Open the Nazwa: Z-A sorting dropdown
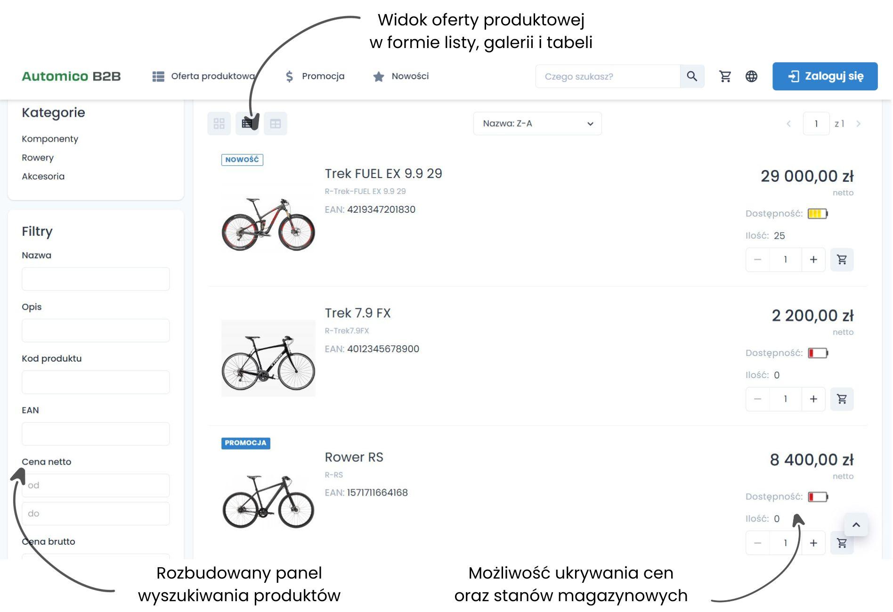 pos(537,124)
